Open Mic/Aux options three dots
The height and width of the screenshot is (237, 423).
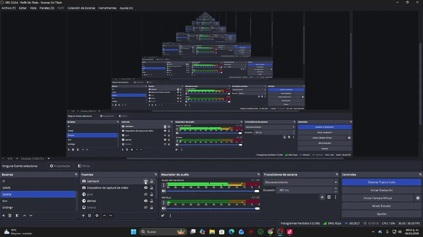tap(164, 203)
